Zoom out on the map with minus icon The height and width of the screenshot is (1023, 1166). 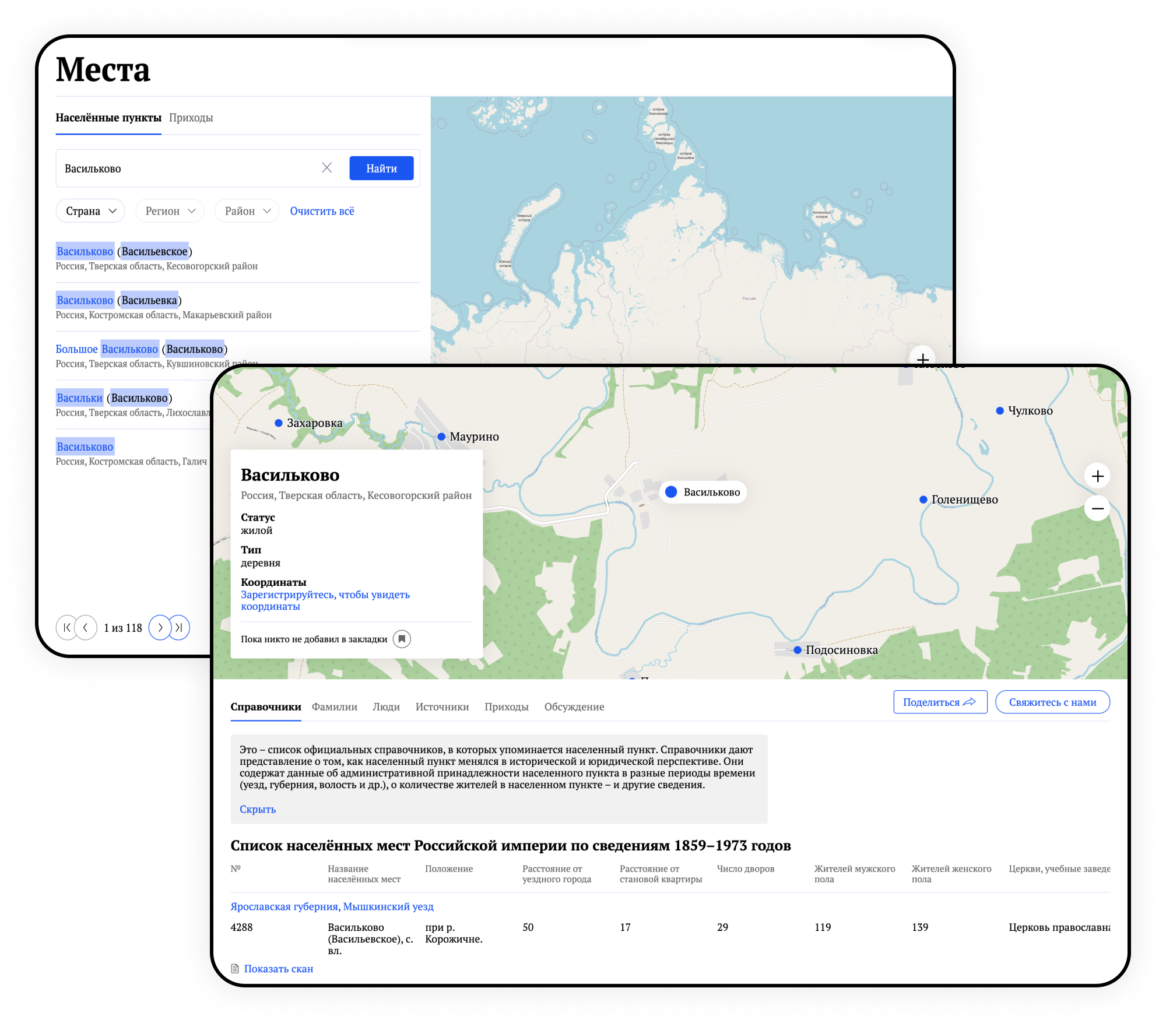point(1097,508)
